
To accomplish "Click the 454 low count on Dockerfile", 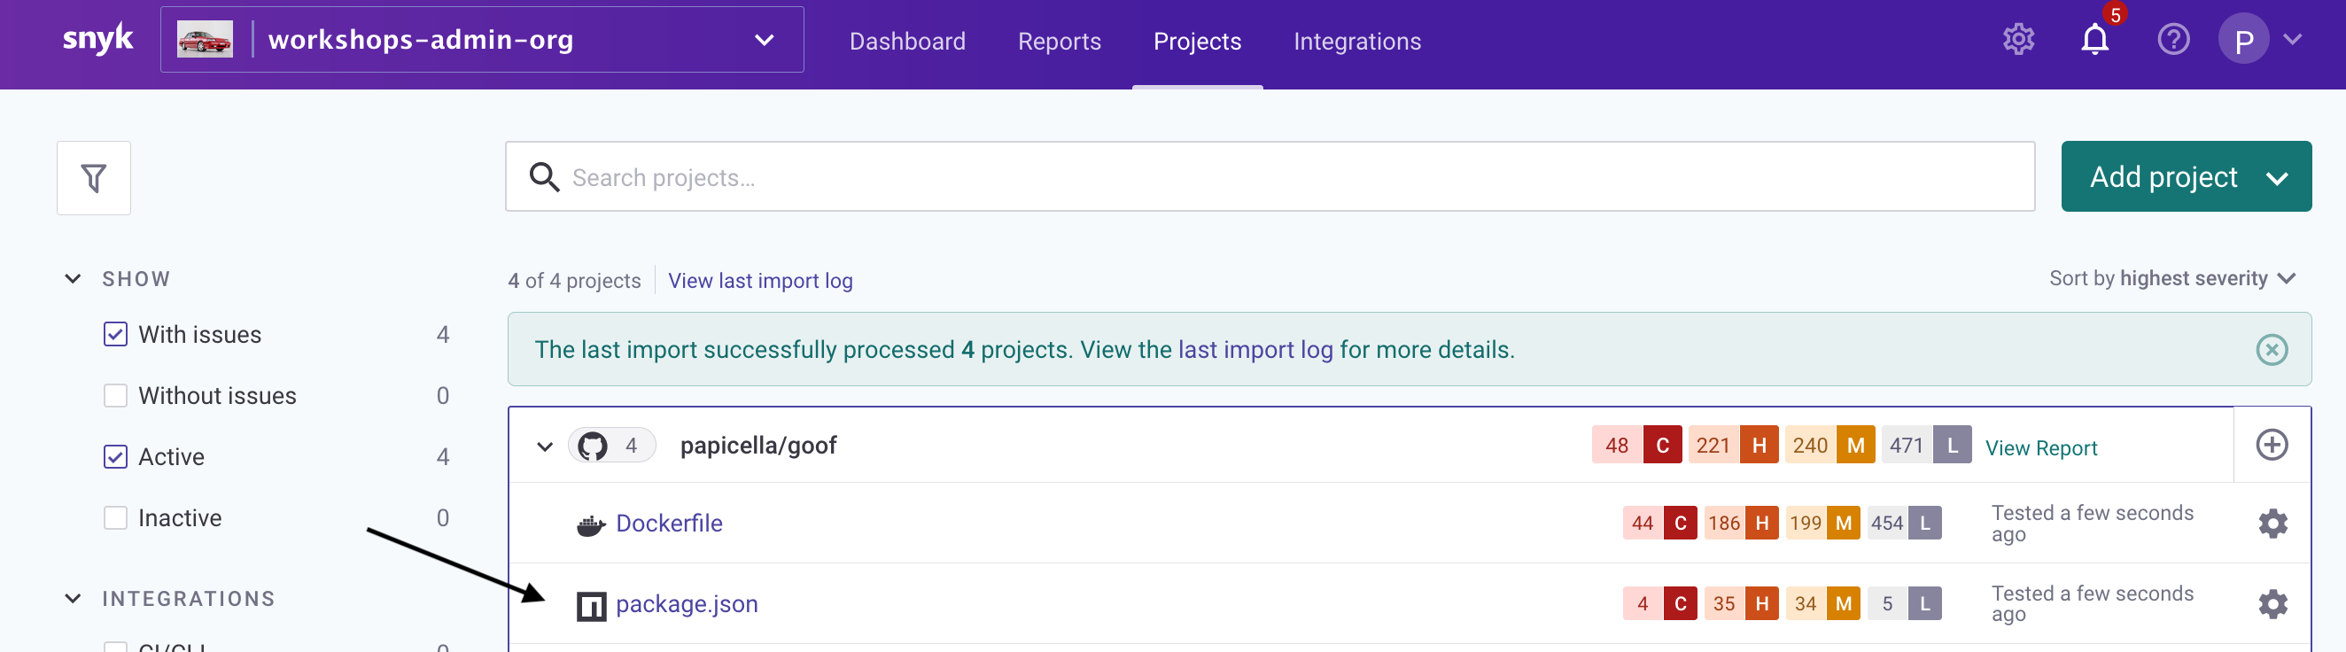I will [x=1887, y=524].
